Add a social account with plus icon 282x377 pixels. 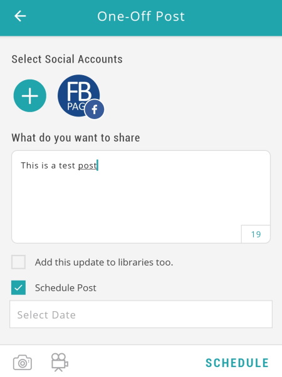(30, 96)
